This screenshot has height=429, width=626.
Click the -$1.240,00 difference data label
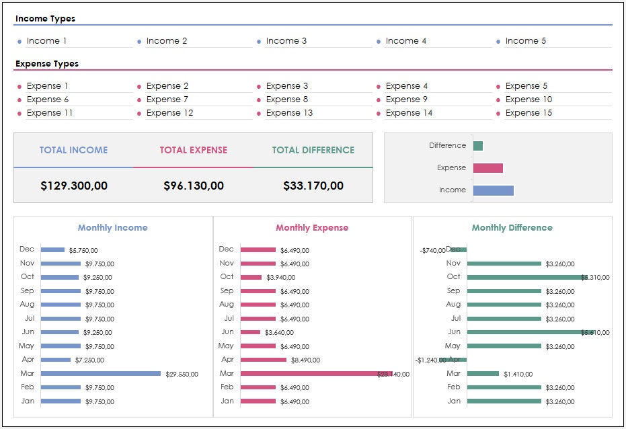431,360
